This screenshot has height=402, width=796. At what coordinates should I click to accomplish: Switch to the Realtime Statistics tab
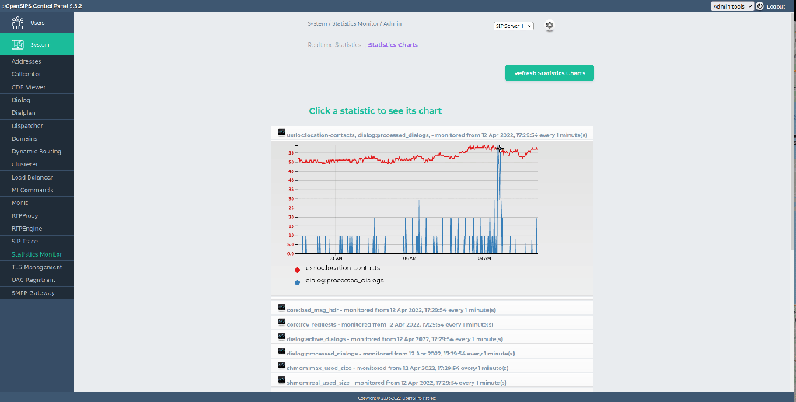[x=333, y=45]
